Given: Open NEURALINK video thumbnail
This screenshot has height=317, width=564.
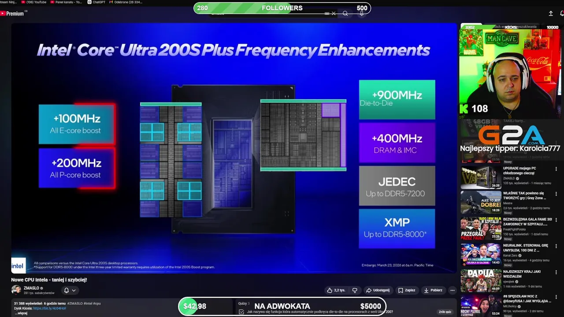Looking at the screenshot, I should pos(481,254).
